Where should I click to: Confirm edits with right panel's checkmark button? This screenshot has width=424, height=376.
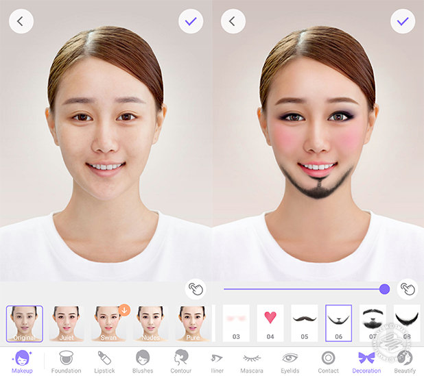(403, 21)
